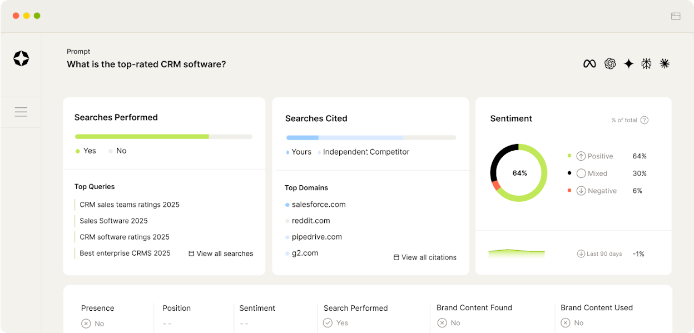Click the window layout icon at top right

[x=676, y=16]
